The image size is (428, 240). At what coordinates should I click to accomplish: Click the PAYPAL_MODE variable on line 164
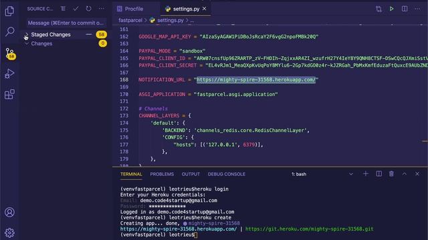pos(154,51)
